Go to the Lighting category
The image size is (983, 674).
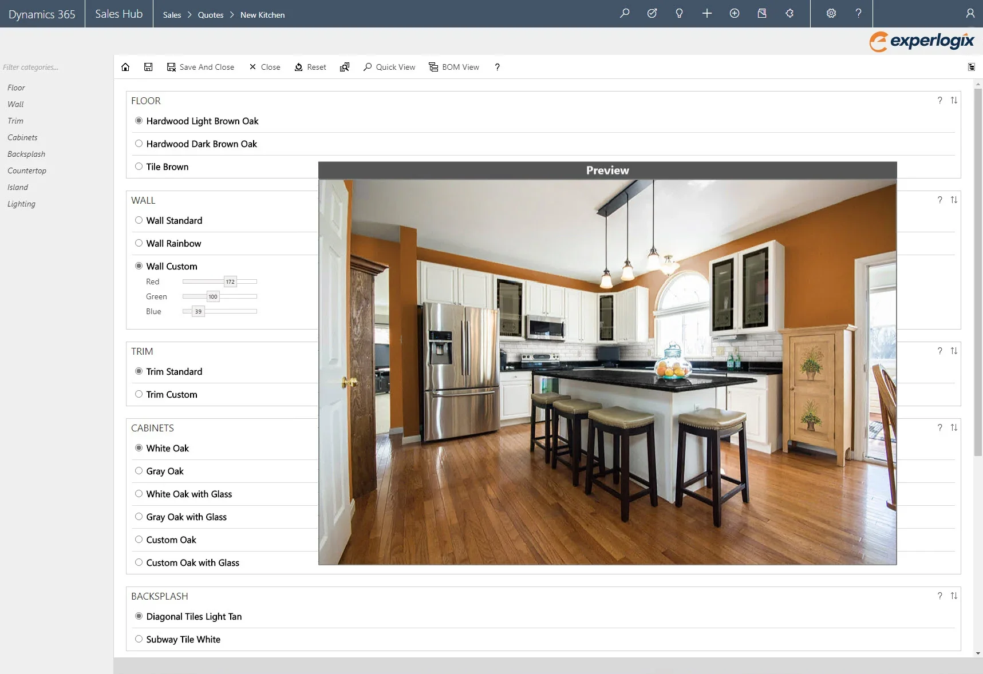[21, 204]
